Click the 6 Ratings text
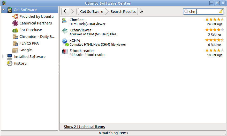This screenshot has height=136, width=227. click(215, 45)
